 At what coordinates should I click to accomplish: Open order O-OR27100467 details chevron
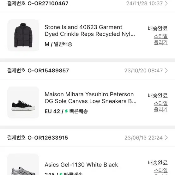(x=166, y=3)
